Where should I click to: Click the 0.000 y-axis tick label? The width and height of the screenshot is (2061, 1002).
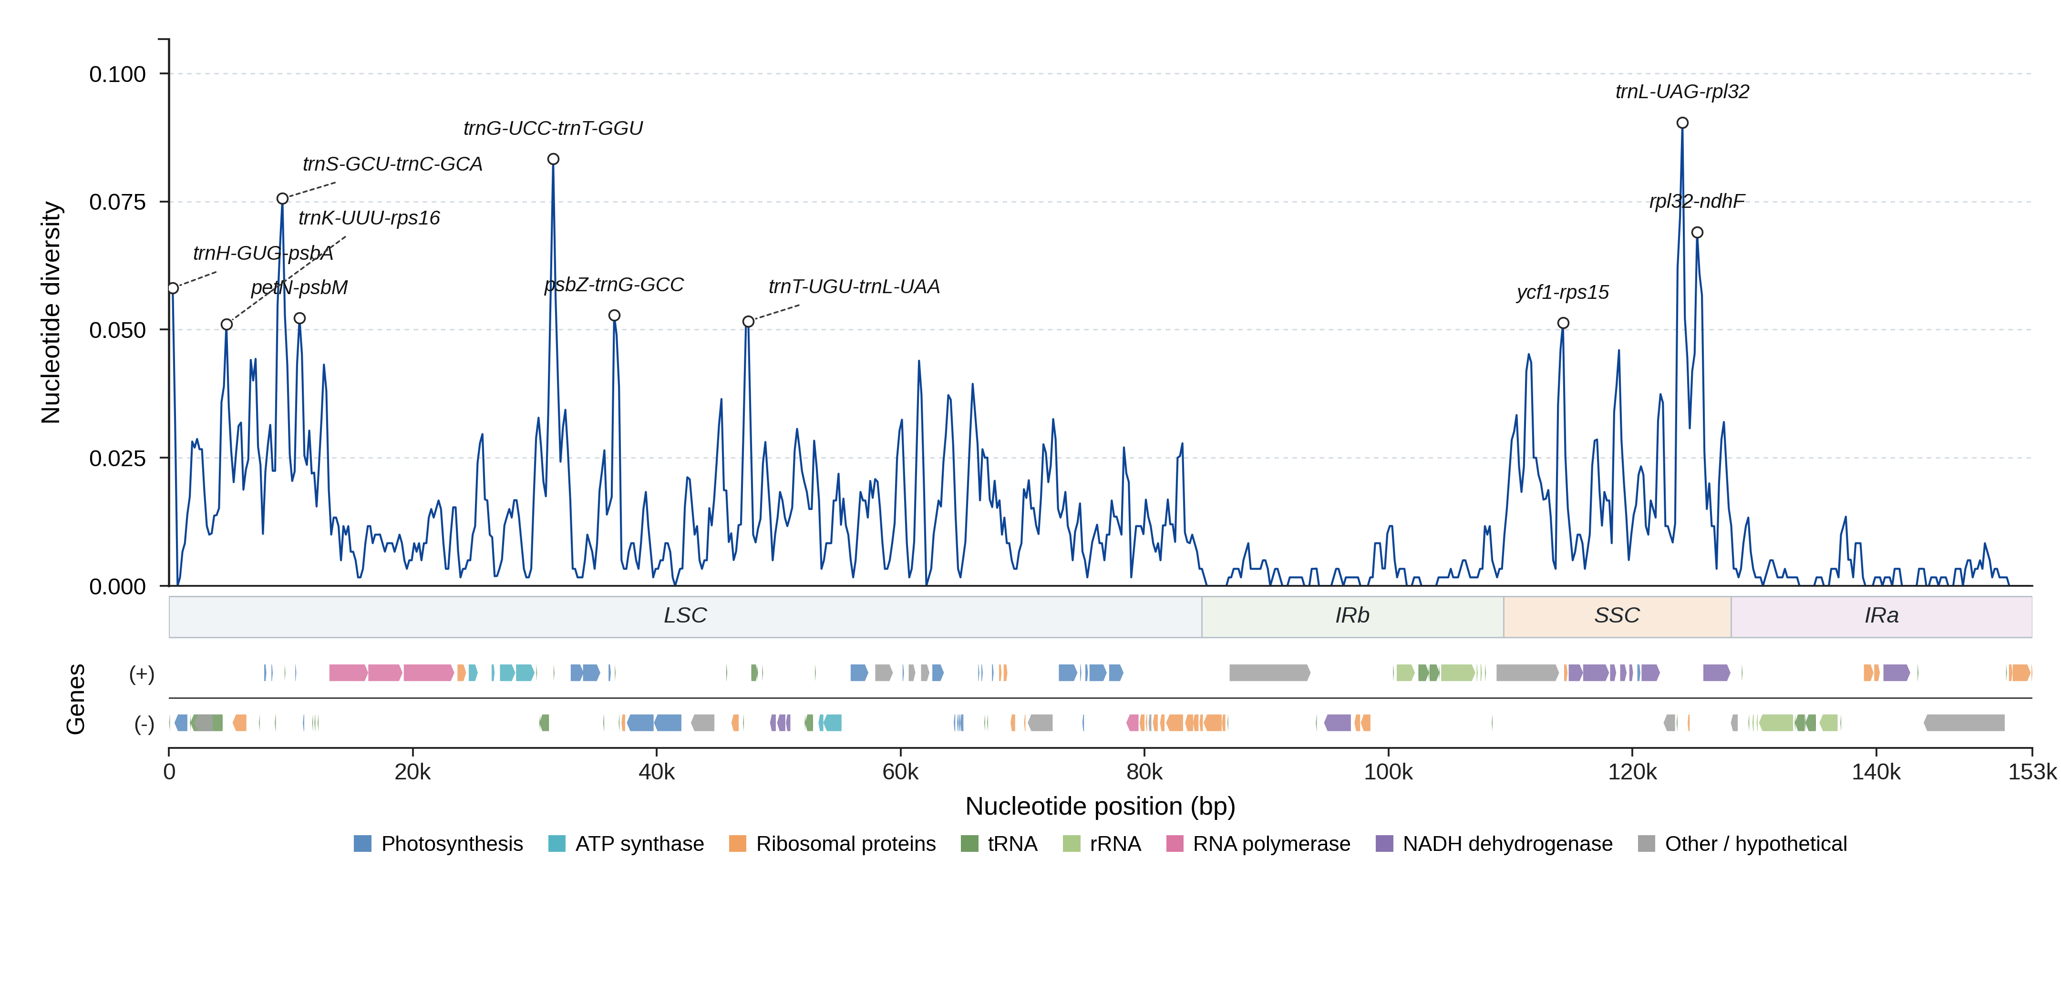118,587
